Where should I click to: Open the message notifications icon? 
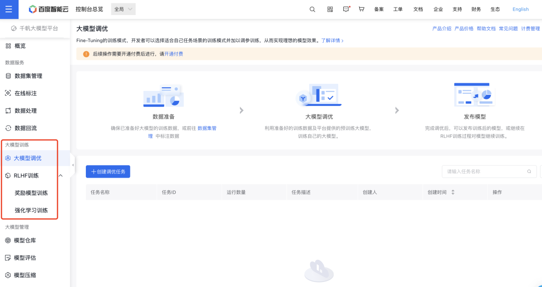(x=346, y=9)
